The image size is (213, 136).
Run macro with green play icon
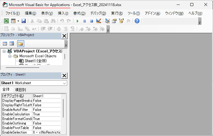pos(77,21)
